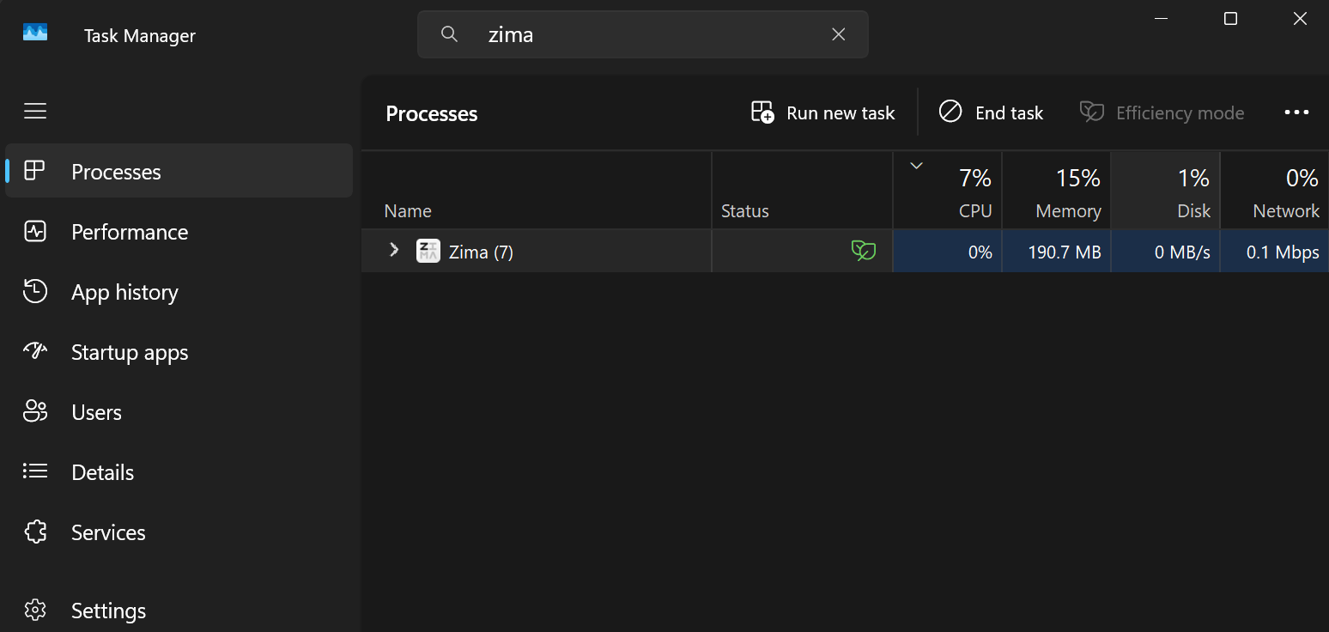1329x632 pixels.
Task: Click the Zima app icon in row
Action: pyautogui.click(x=428, y=252)
